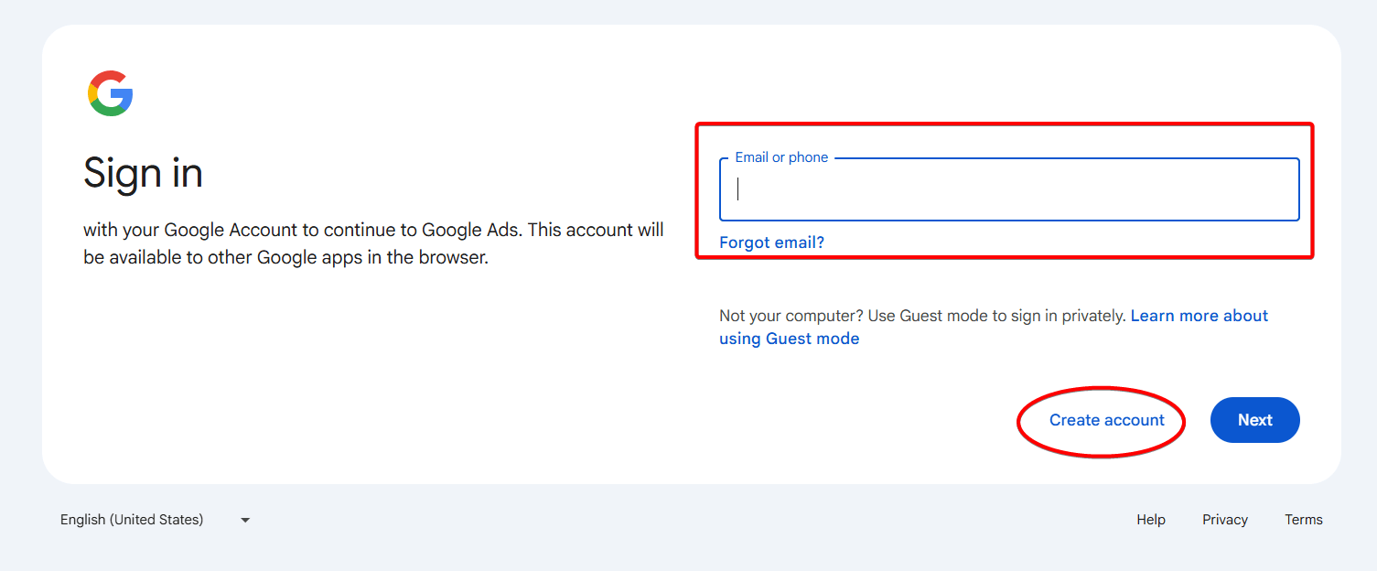This screenshot has width=1377, height=571.
Task: Open the Help page link
Action: pos(1150,519)
